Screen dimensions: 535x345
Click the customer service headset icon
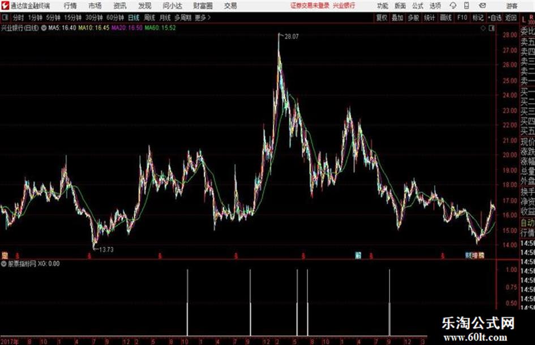pyautogui.click(x=453, y=6)
